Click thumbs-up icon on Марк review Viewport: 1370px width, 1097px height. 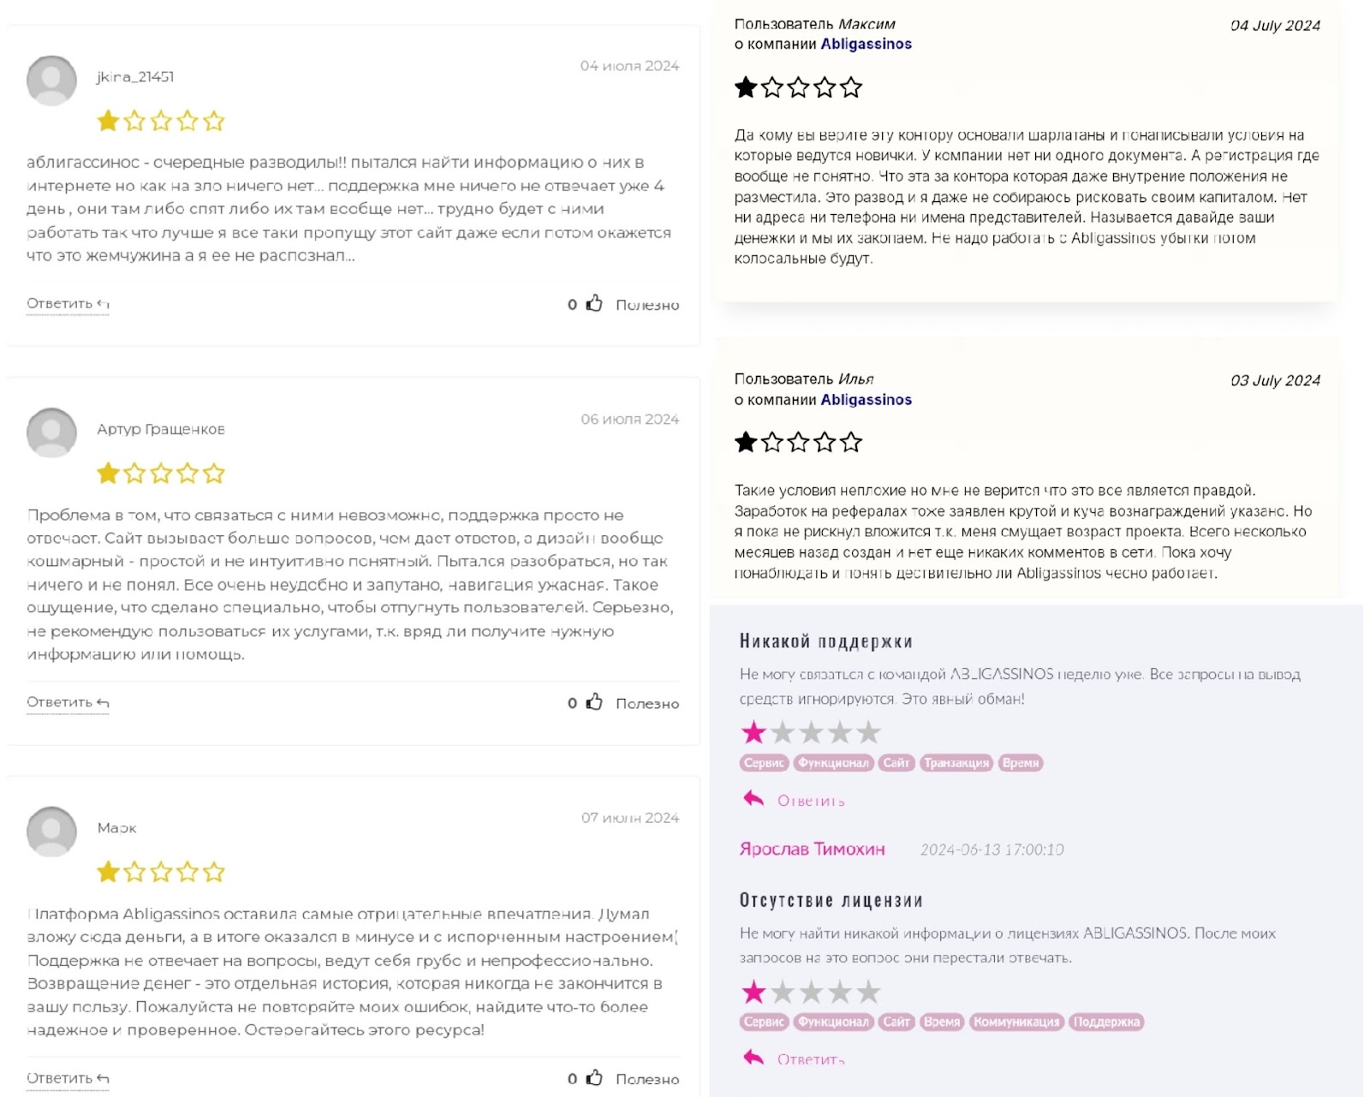click(594, 1077)
